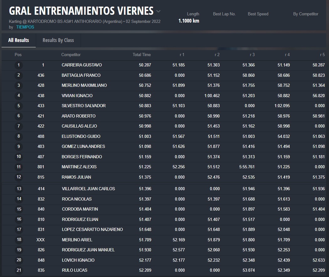The height and width of the screenshot is (277, 329).
Task: Click the r 5 column header
Action: (x=322, y=55)
